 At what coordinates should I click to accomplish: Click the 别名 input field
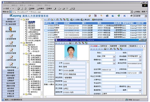point(109,53)
